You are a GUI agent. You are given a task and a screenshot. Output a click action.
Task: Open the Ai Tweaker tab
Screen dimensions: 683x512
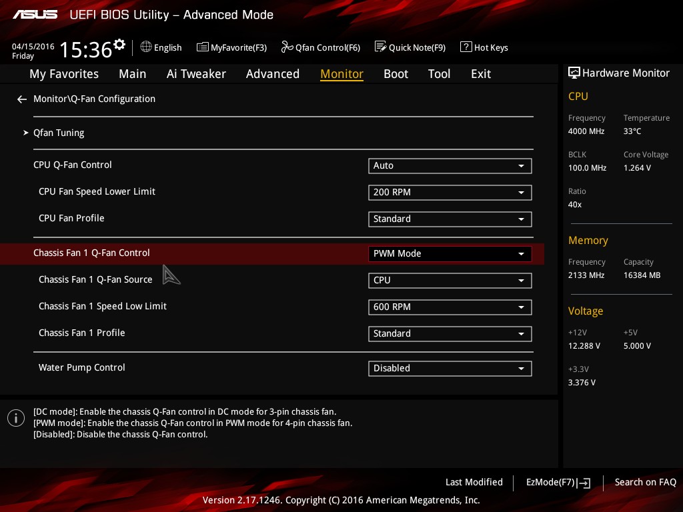tap(196, 74)
